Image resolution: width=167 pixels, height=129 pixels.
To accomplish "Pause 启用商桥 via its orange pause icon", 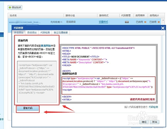I will 145,22.
